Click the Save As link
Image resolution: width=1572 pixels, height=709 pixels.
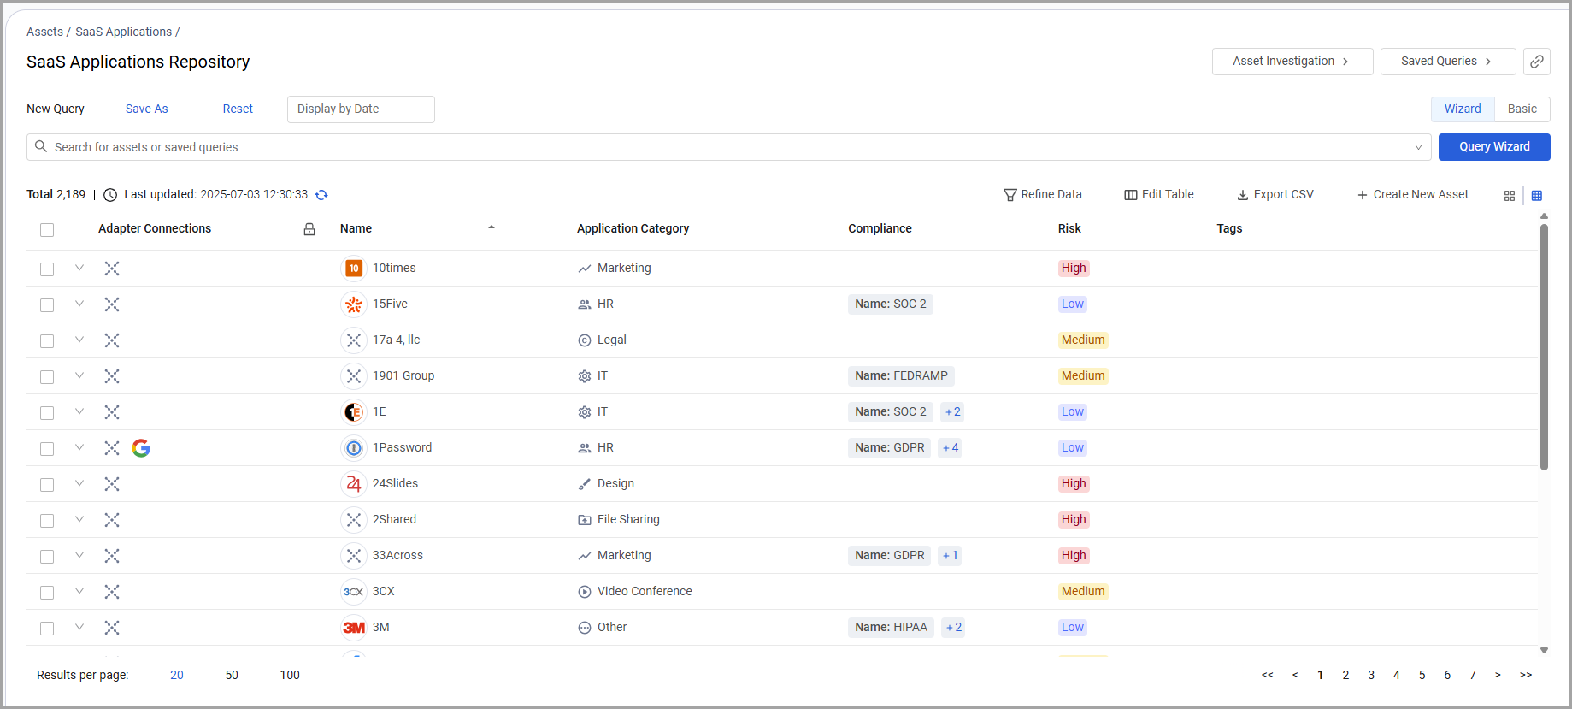click(147, 109)
